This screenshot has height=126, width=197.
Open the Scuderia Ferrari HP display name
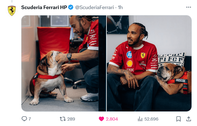(x=44, y=7)
